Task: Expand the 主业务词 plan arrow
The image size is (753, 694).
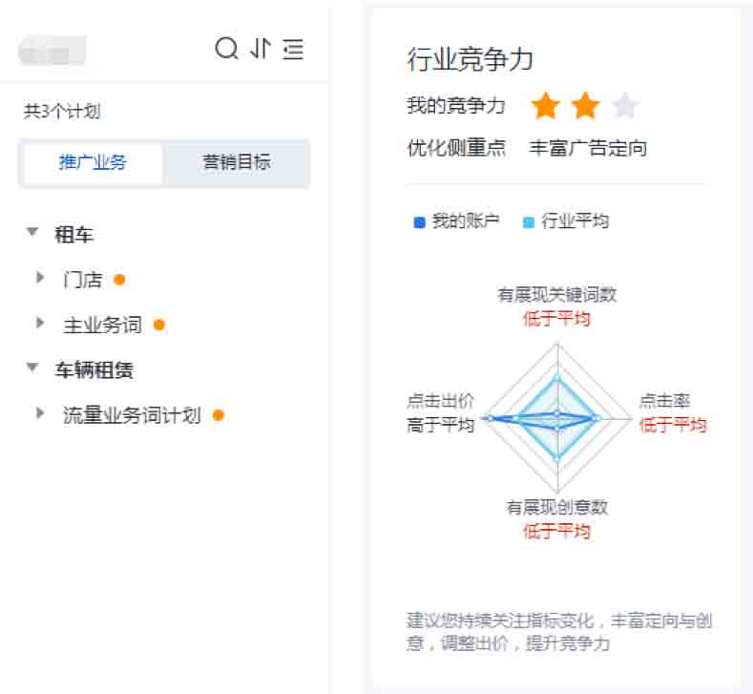Action: click(40, 324)
